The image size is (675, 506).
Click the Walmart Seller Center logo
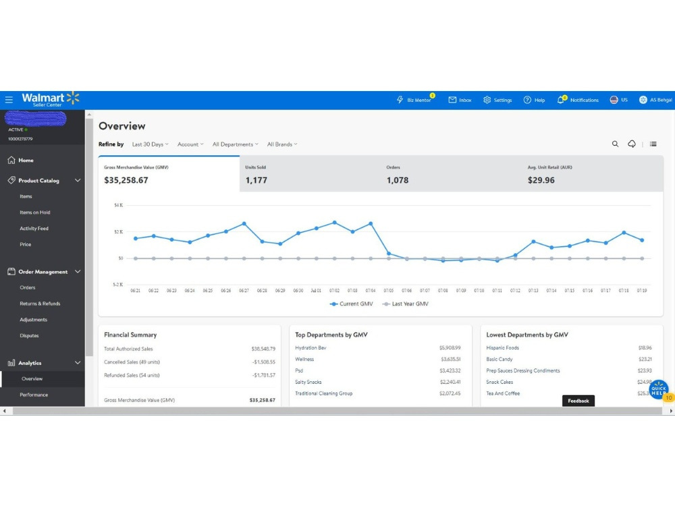[x=51, y=99]
